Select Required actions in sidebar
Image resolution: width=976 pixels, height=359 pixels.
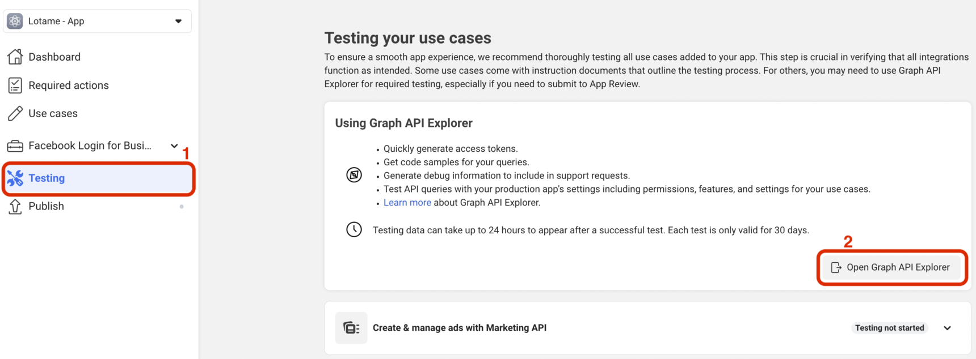(69, 86)
